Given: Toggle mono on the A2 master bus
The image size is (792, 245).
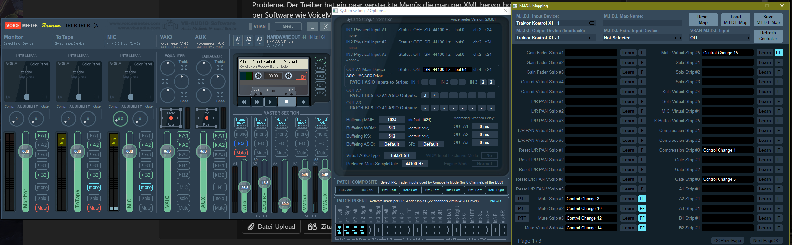Looking at the screenshot, I should coord(261,134).
